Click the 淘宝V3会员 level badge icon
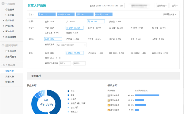This screenshot has width=184, height=114. (x=109, y=110)
